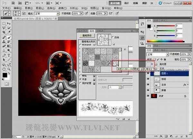The height and width of the screenshot is (139, 193).
Task: Expand the 高光层 layer group
Action: [x=152, y=64]
